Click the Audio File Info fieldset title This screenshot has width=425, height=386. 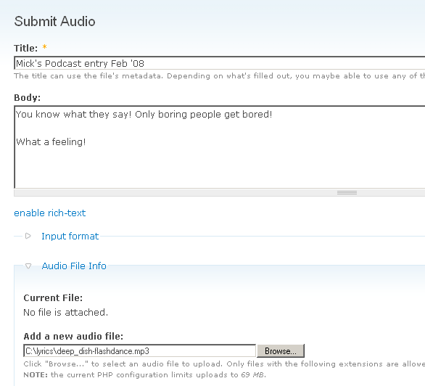pyautogui.click(x=74, y=266)
